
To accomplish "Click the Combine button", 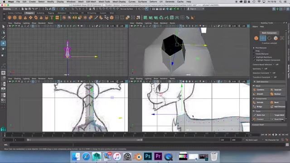I will coord(261,90).
